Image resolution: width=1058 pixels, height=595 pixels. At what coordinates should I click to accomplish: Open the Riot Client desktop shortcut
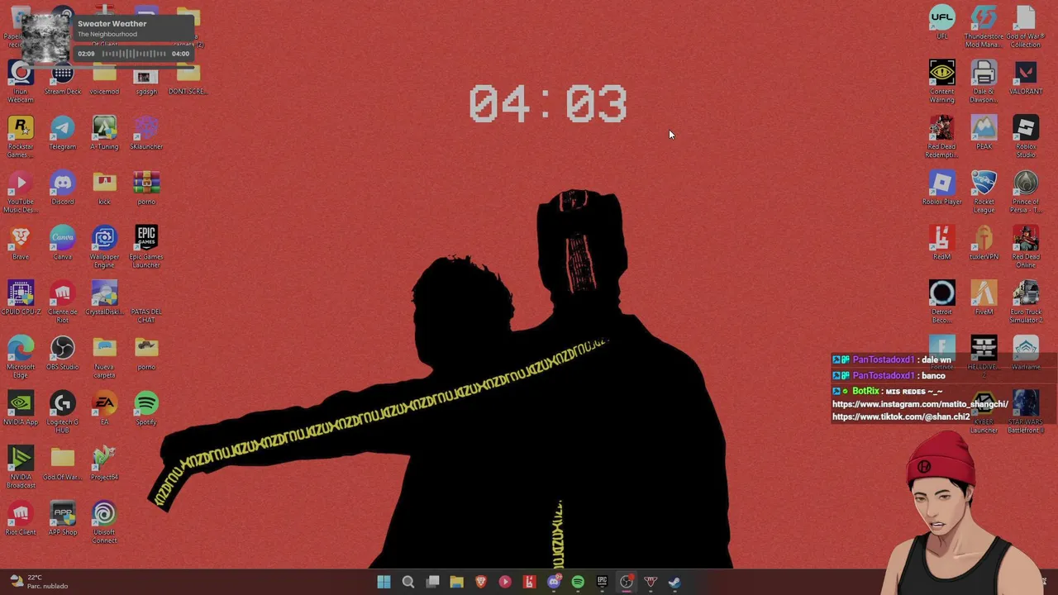(21, 519)
